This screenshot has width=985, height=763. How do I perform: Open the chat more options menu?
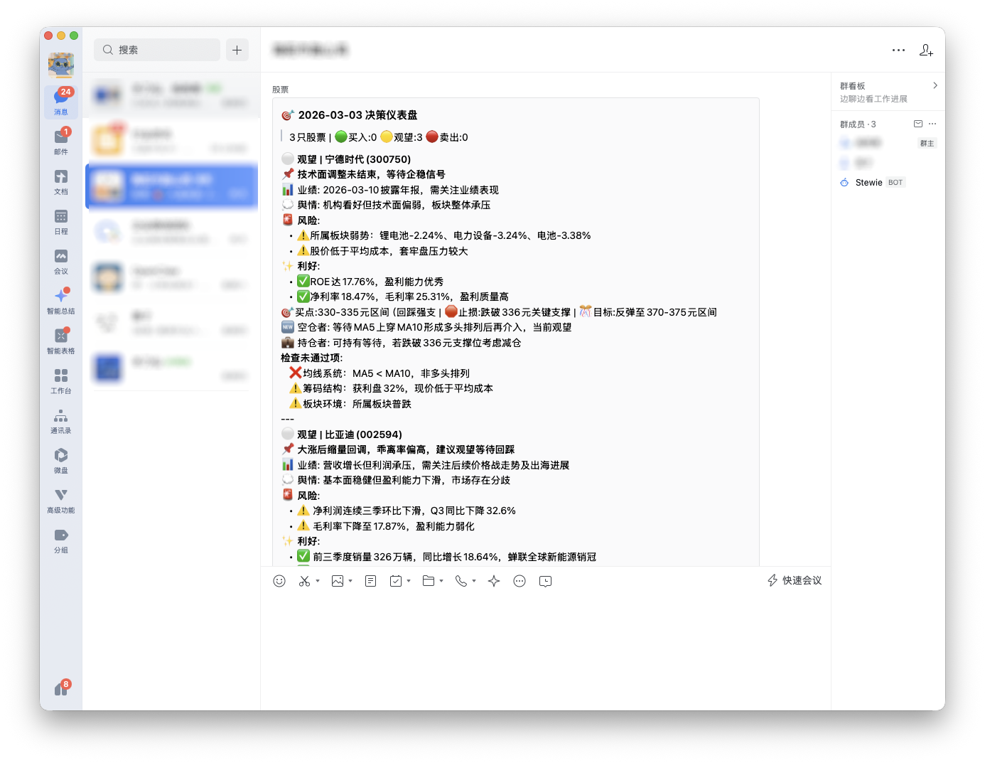pyautogui.click(x=898, y=50)
